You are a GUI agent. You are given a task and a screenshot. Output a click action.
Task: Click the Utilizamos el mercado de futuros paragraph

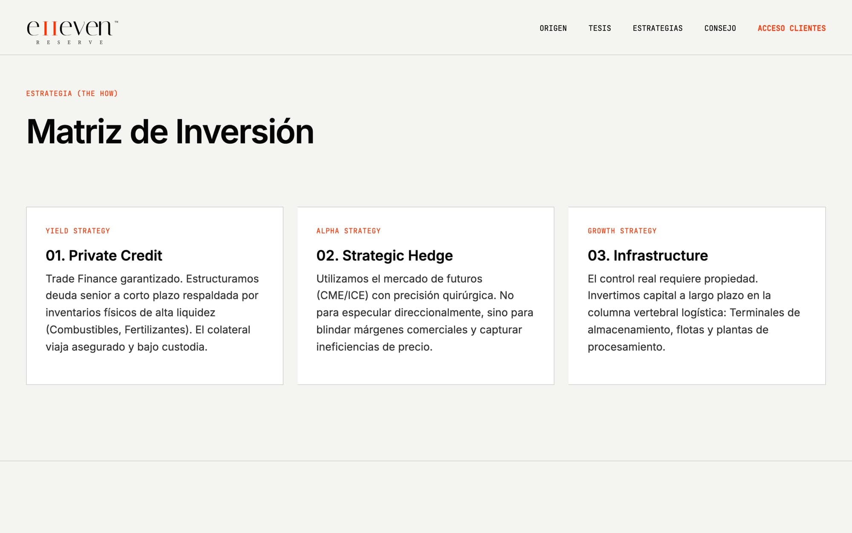point(425,313)
